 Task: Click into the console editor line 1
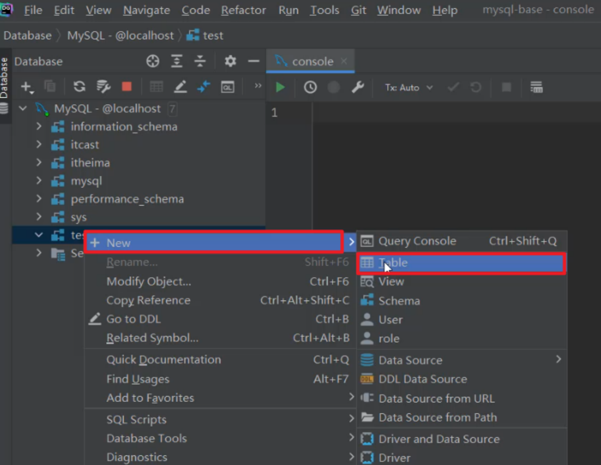coord(456,112)
